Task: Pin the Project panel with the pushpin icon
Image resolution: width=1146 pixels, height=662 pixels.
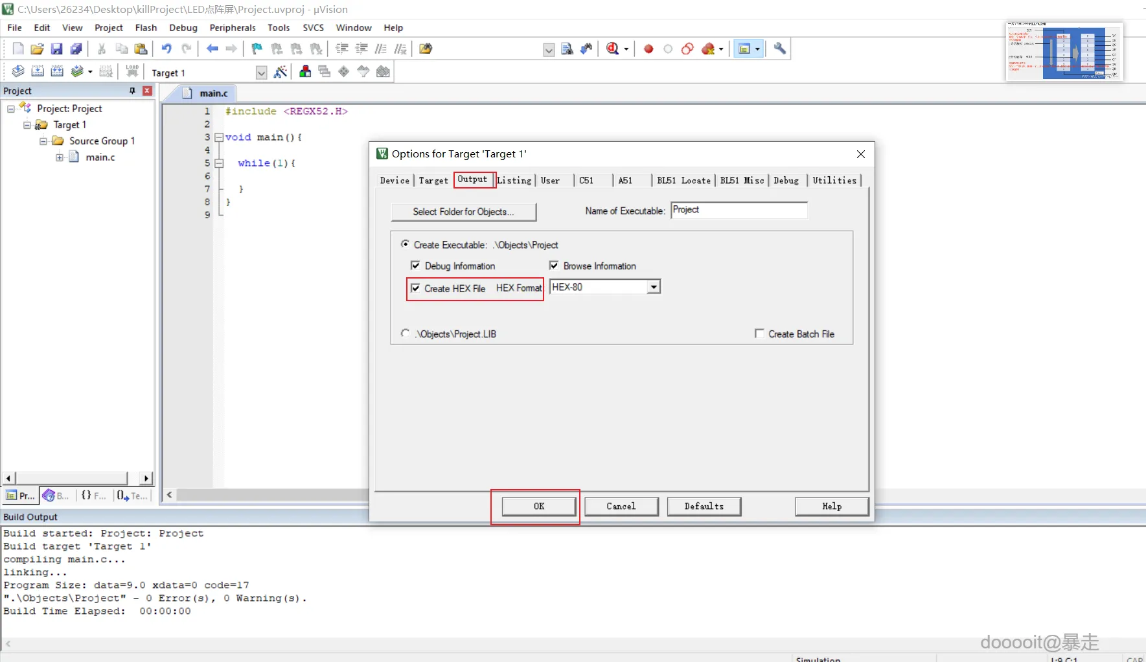Action: (133, 91)
